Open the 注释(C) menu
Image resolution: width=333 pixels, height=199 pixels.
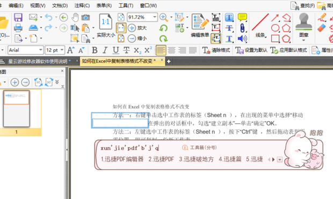click(82, 5)
